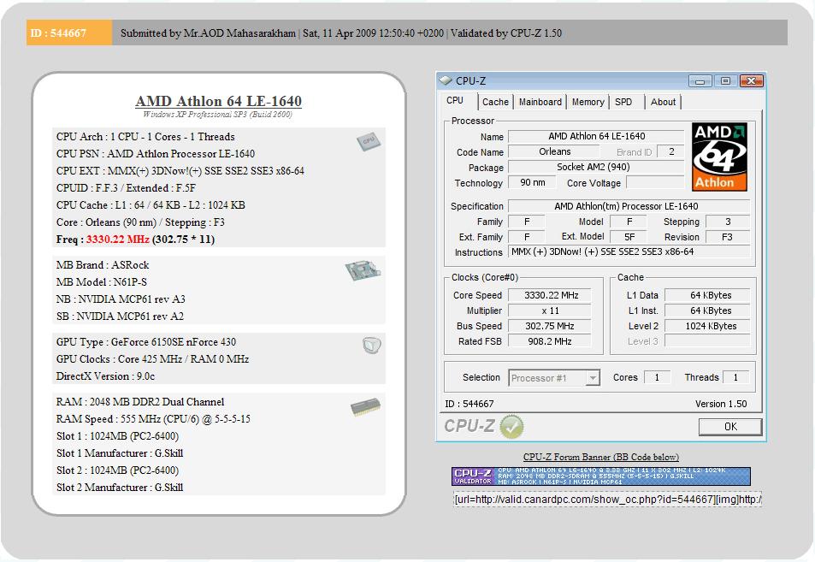Click the Code Name field showing Orleans
This screenshot has width=815, height=562.
coord(555,151)
